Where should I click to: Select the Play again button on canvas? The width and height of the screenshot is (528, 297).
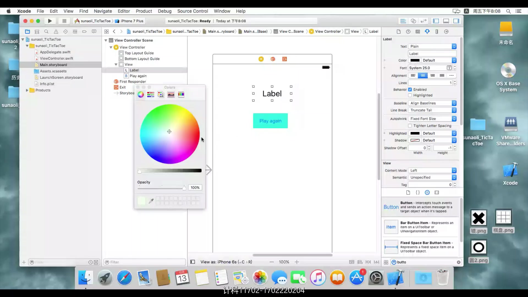[270, 121]
